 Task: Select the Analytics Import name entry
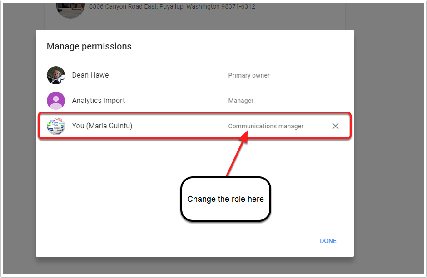[x=98, y=101]
